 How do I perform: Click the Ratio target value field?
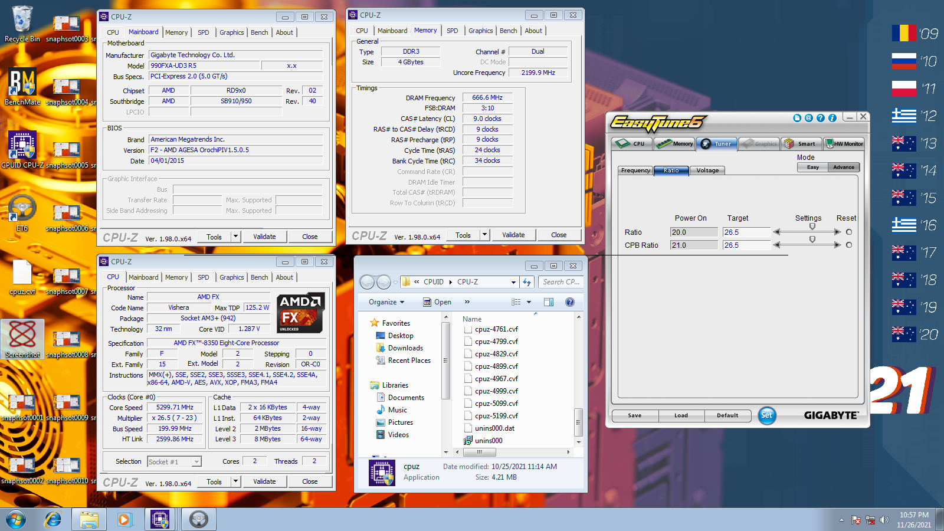[746, 232]
